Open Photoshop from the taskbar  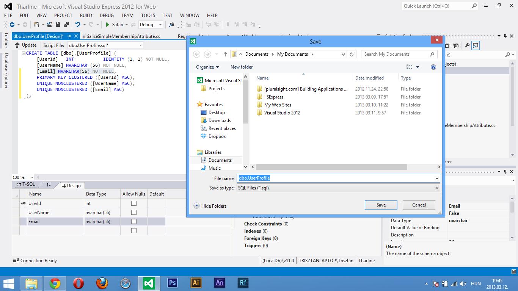point(173,283)
